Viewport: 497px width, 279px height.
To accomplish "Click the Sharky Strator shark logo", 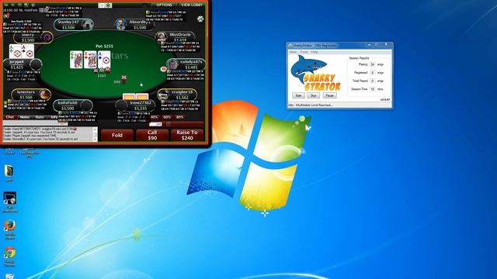I will [315, 74].
